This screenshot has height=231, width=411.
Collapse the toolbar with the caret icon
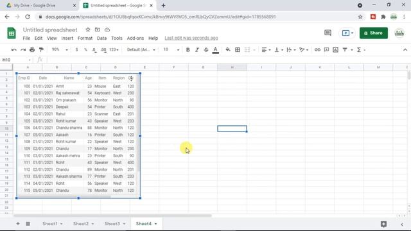click(405, 50)
